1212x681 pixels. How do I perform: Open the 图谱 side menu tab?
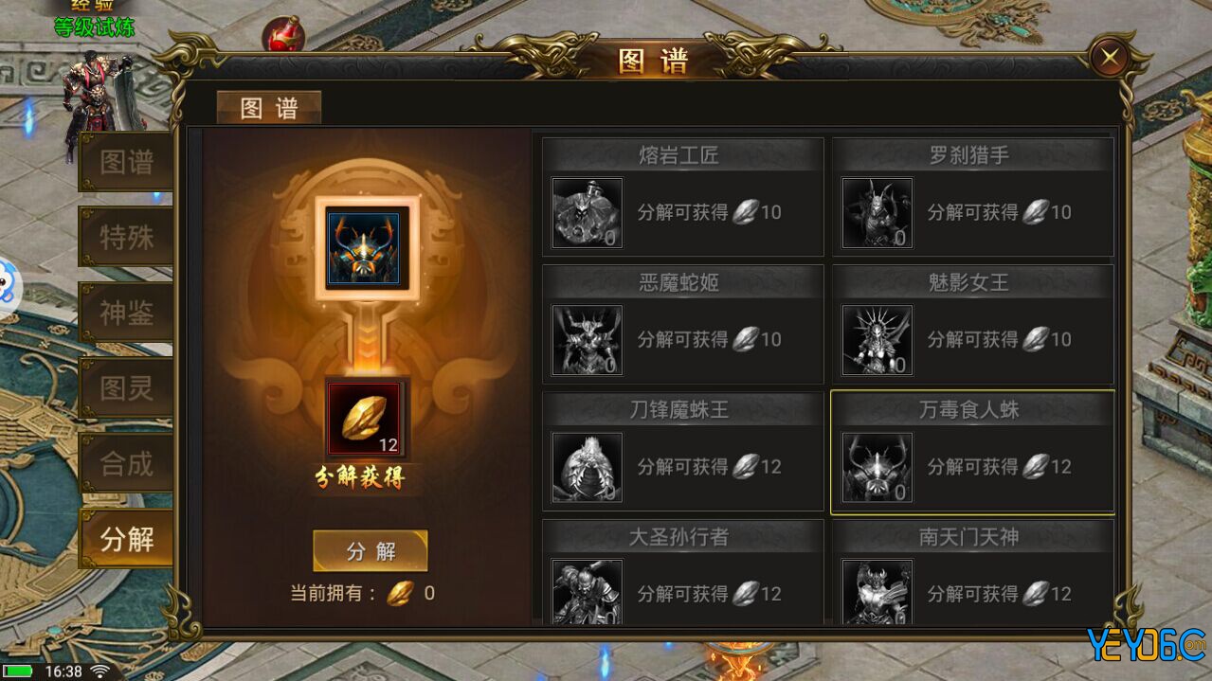coord(126,162)
